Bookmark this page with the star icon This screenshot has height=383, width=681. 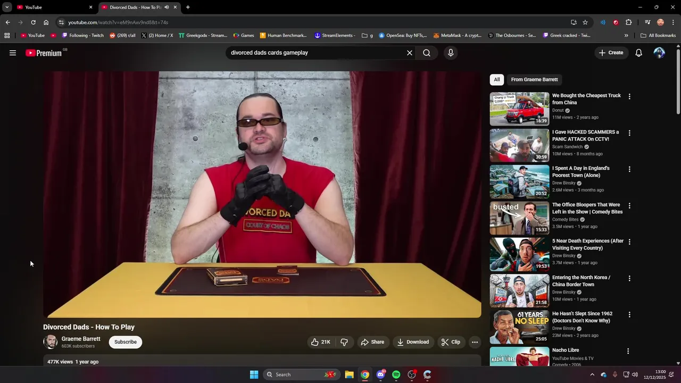coord(585,22)
